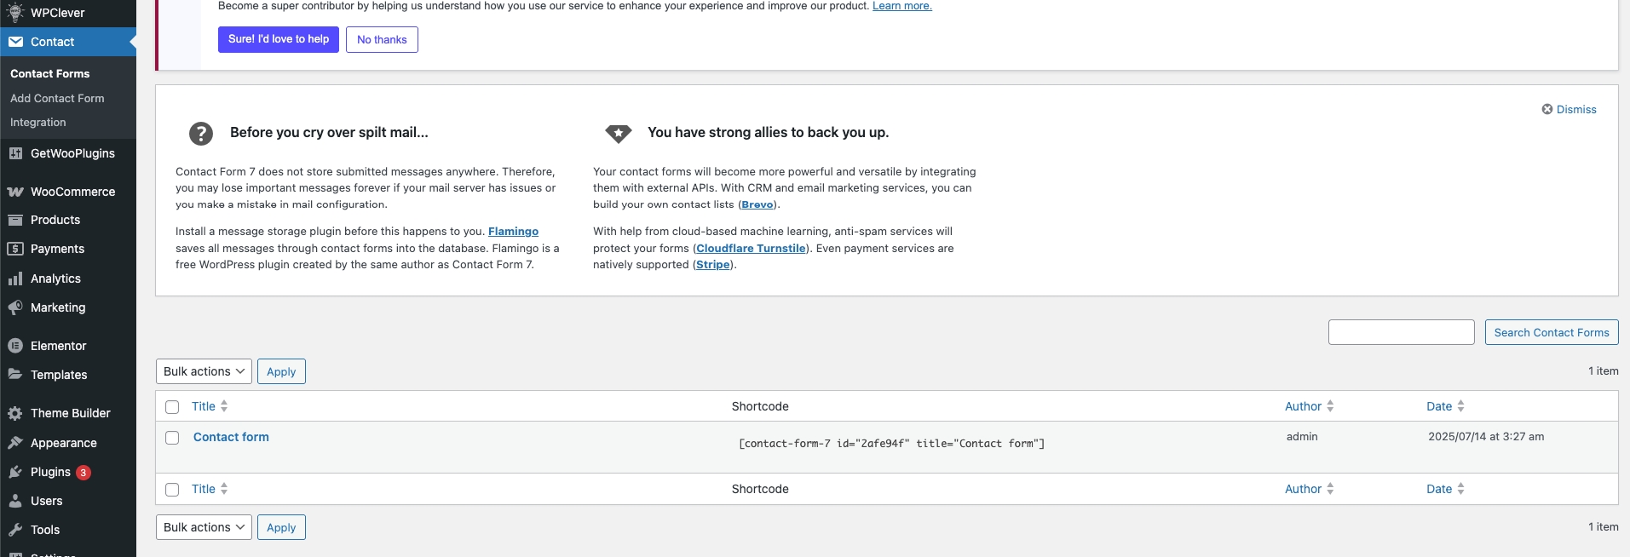Open Elementor via its sidebar icon
This screenshot has width=1630, height=557.
(15, 346)
